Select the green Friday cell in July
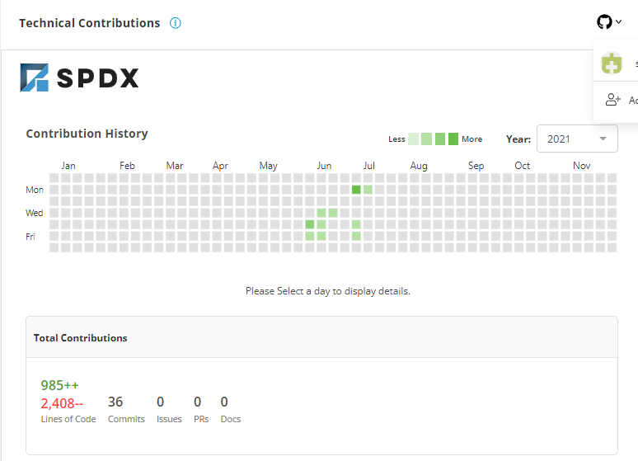This screenshot has width=638, height=461. (356, 236)
